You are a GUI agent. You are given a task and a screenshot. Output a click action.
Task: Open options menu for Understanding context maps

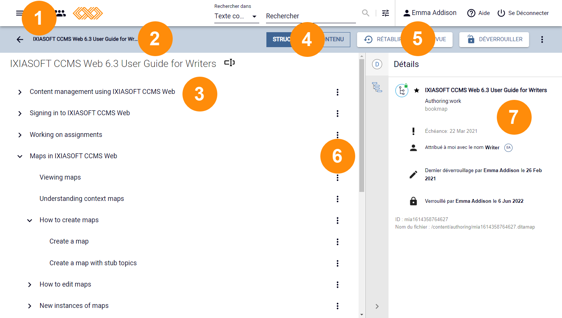click(x=338, y=199)
